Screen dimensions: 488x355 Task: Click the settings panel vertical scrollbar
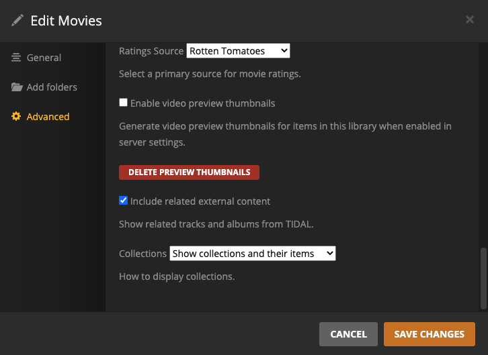(483, 278)
